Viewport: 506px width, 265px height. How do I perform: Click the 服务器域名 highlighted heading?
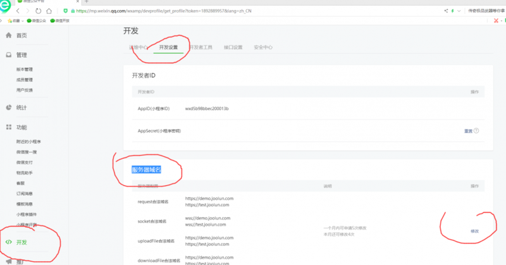click(x=146, y=169)
